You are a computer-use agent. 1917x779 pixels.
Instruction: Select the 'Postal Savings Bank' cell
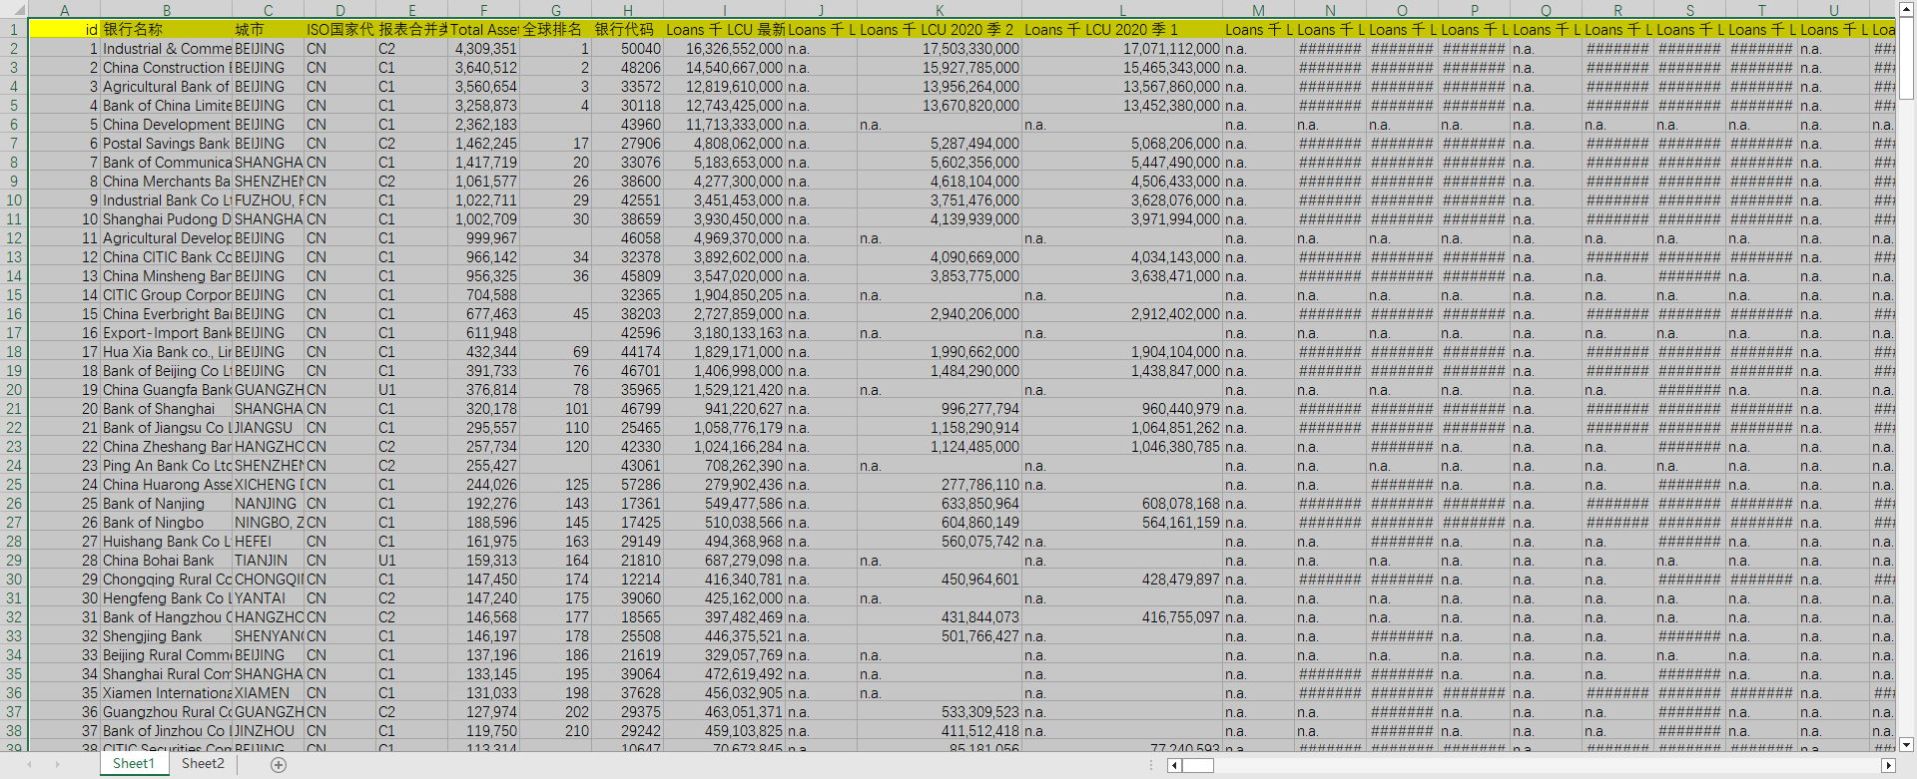coord(167,143)
